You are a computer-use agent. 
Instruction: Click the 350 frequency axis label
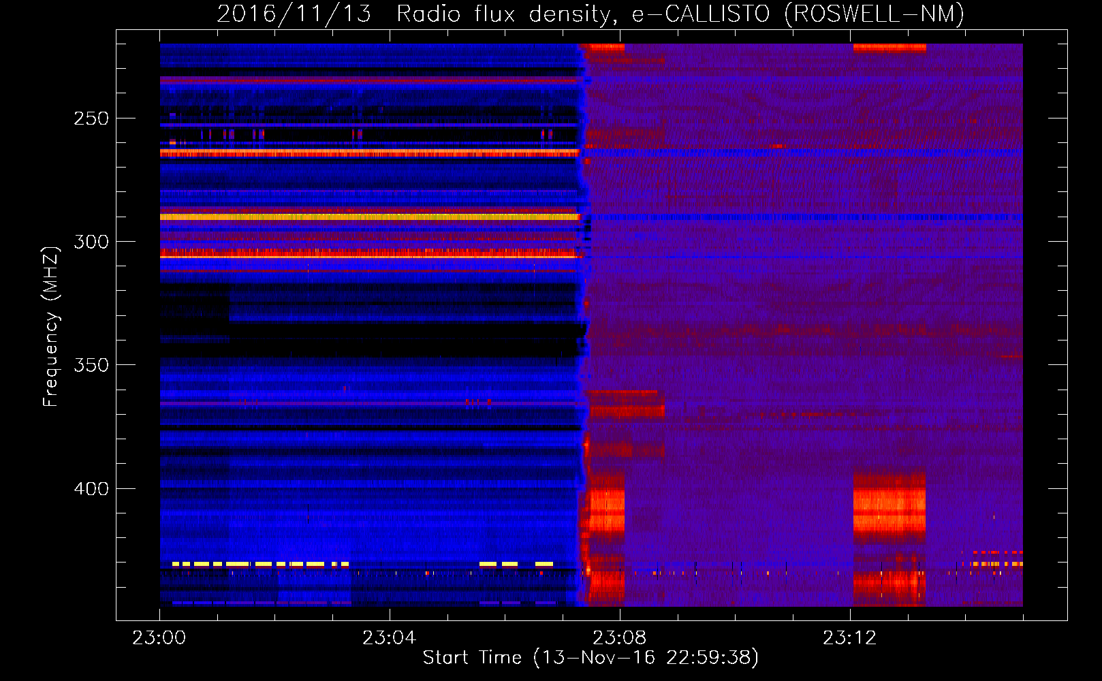click(91, 365)
